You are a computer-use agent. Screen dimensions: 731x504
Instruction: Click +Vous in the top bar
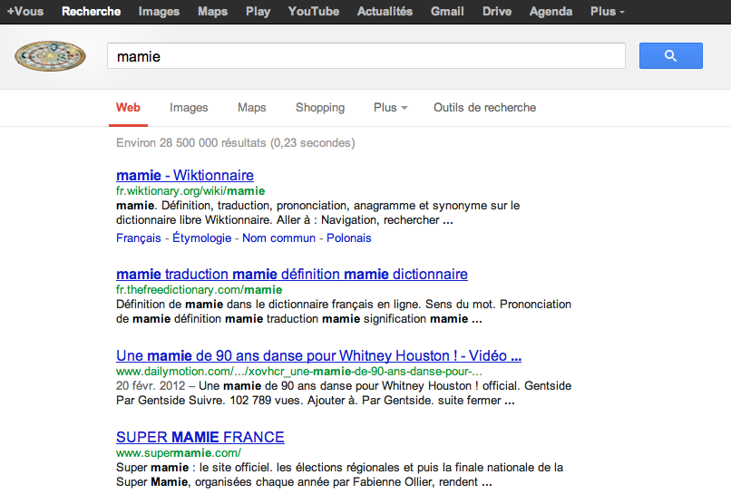24,12
